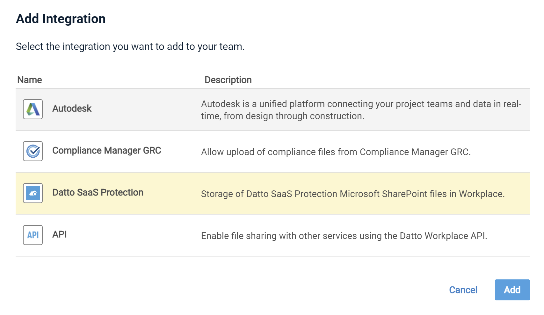Click the Datto Workplace API file sharing description
544x315 pixels.
[344, 236]
